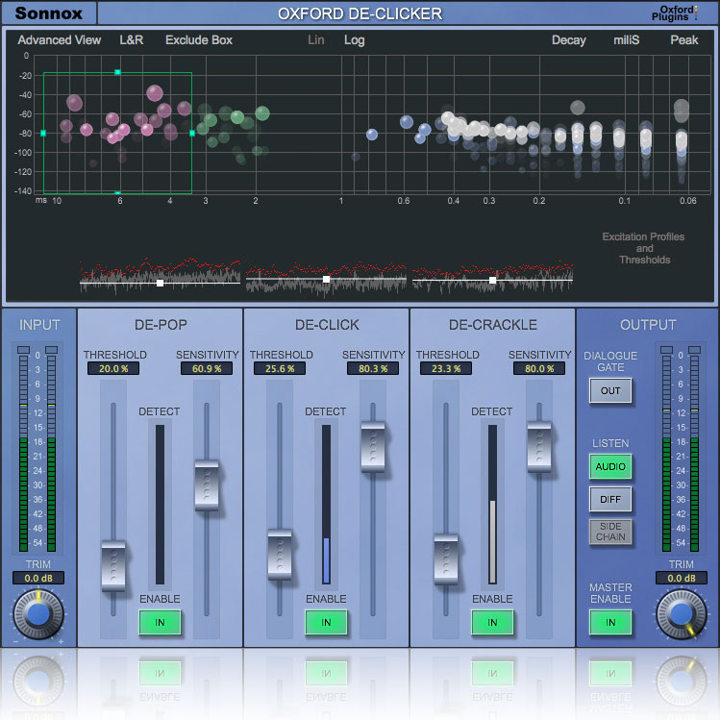Click the De-Pop Threshold value field
The width and height of the screenshot is (720, 720).
(x=113, y=368)
